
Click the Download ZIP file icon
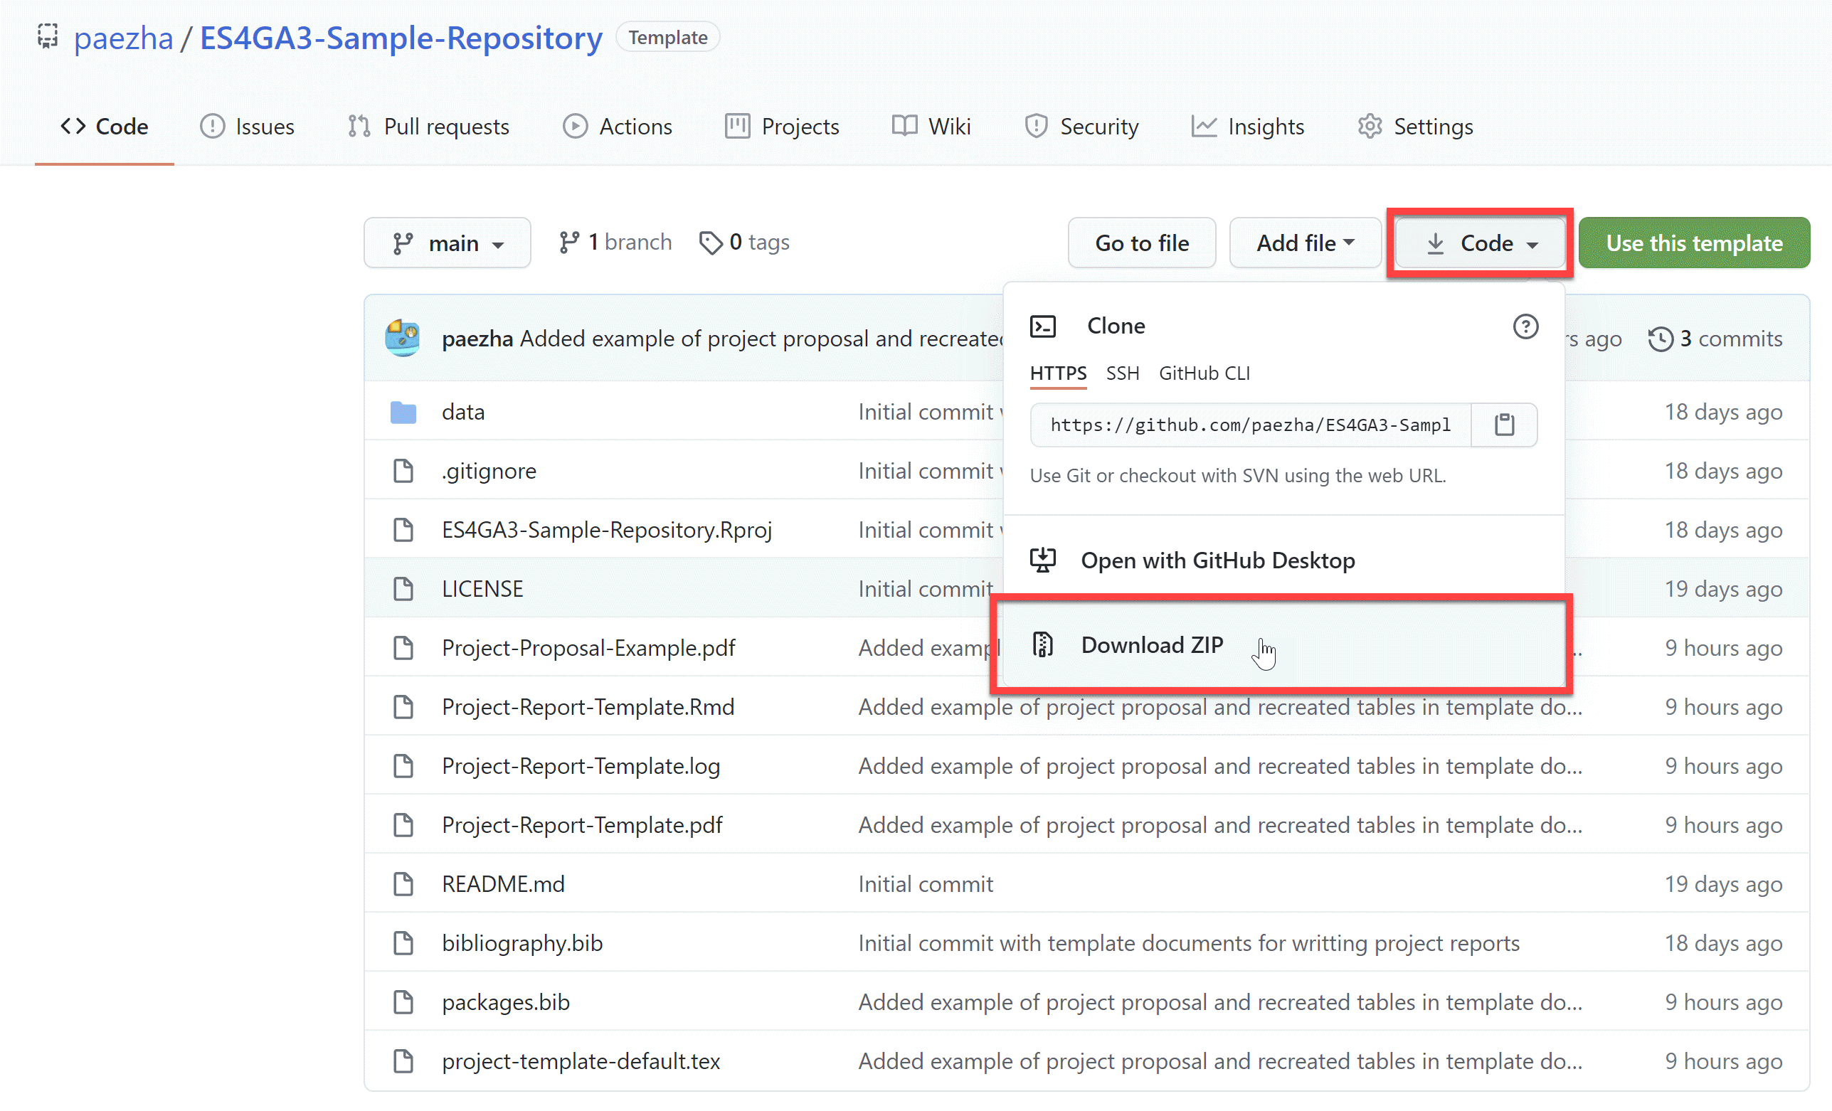pyautogui.click(x=1042, y=644)
